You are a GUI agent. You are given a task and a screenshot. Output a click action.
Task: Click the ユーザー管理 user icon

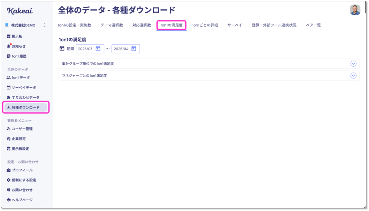pyautogui.click(x=9, y=129)
